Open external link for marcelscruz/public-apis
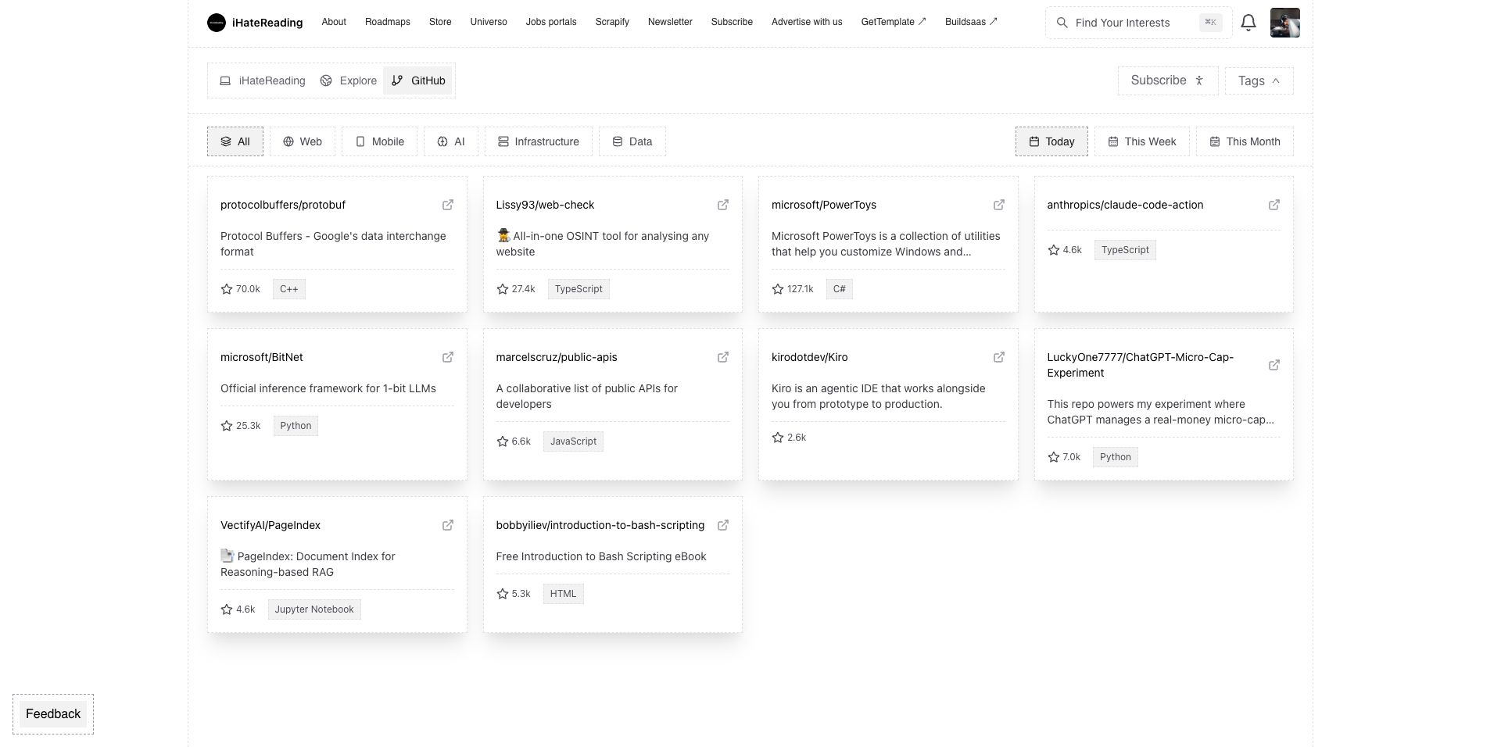Viewport: 1501px width, 747px height. click(723, 357)
